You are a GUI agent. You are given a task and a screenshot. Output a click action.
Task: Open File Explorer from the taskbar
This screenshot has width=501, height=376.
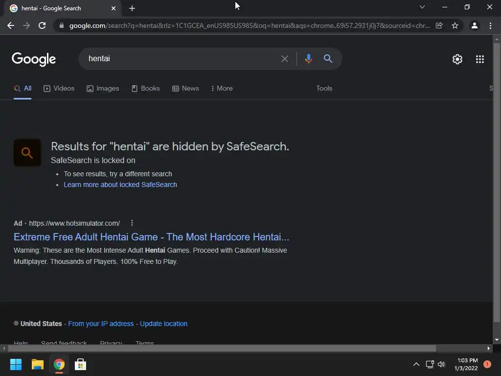click(37, 364)
